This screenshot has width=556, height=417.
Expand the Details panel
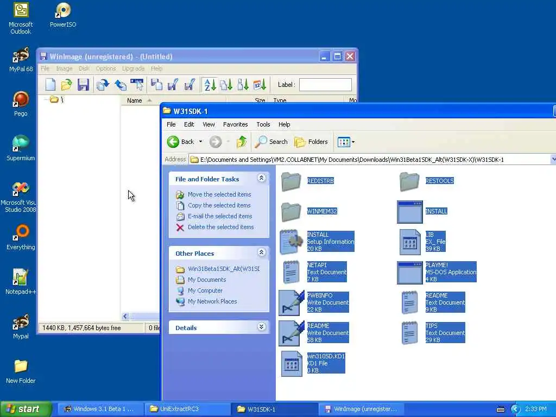tap(261, 326)
